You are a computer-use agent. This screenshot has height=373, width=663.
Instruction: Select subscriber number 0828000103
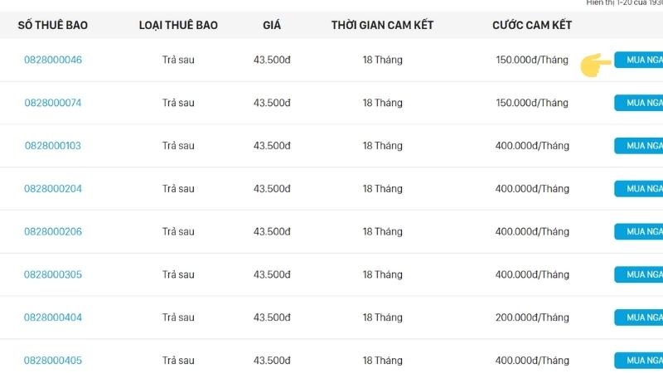tap(53, 146)
